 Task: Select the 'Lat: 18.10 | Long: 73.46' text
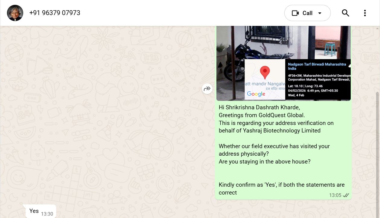305,86
